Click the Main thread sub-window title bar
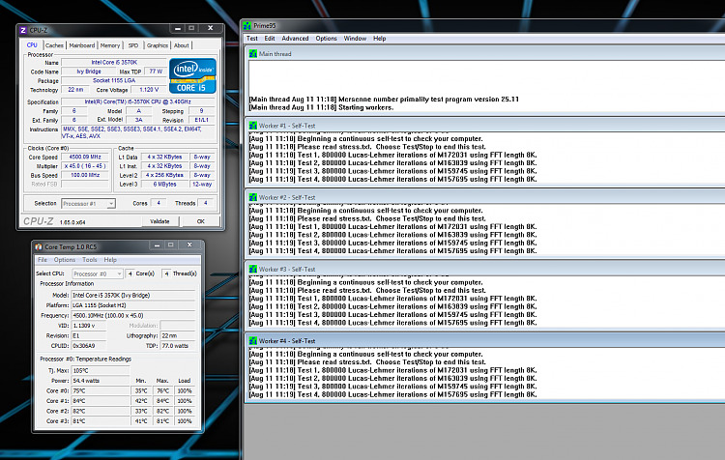The height and width of the screenshot is (460, 725). (x=485, y=54)
